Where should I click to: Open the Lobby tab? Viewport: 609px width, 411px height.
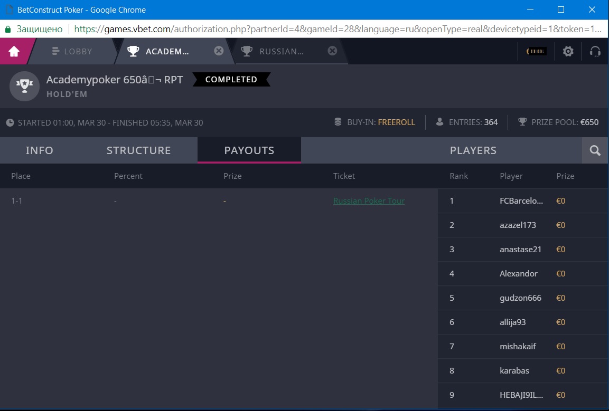point(72,51)
